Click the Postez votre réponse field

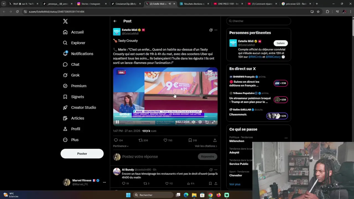coord(159,156)
